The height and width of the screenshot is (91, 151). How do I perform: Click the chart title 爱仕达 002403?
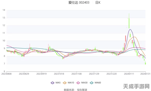tap(79, 3)
